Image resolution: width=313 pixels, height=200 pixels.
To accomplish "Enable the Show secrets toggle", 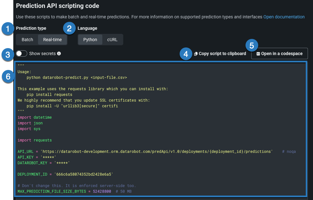I will pyautogui.click(x=22, y=53).
